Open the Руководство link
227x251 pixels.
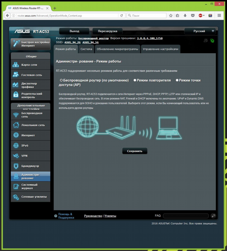tap(93, 216)
